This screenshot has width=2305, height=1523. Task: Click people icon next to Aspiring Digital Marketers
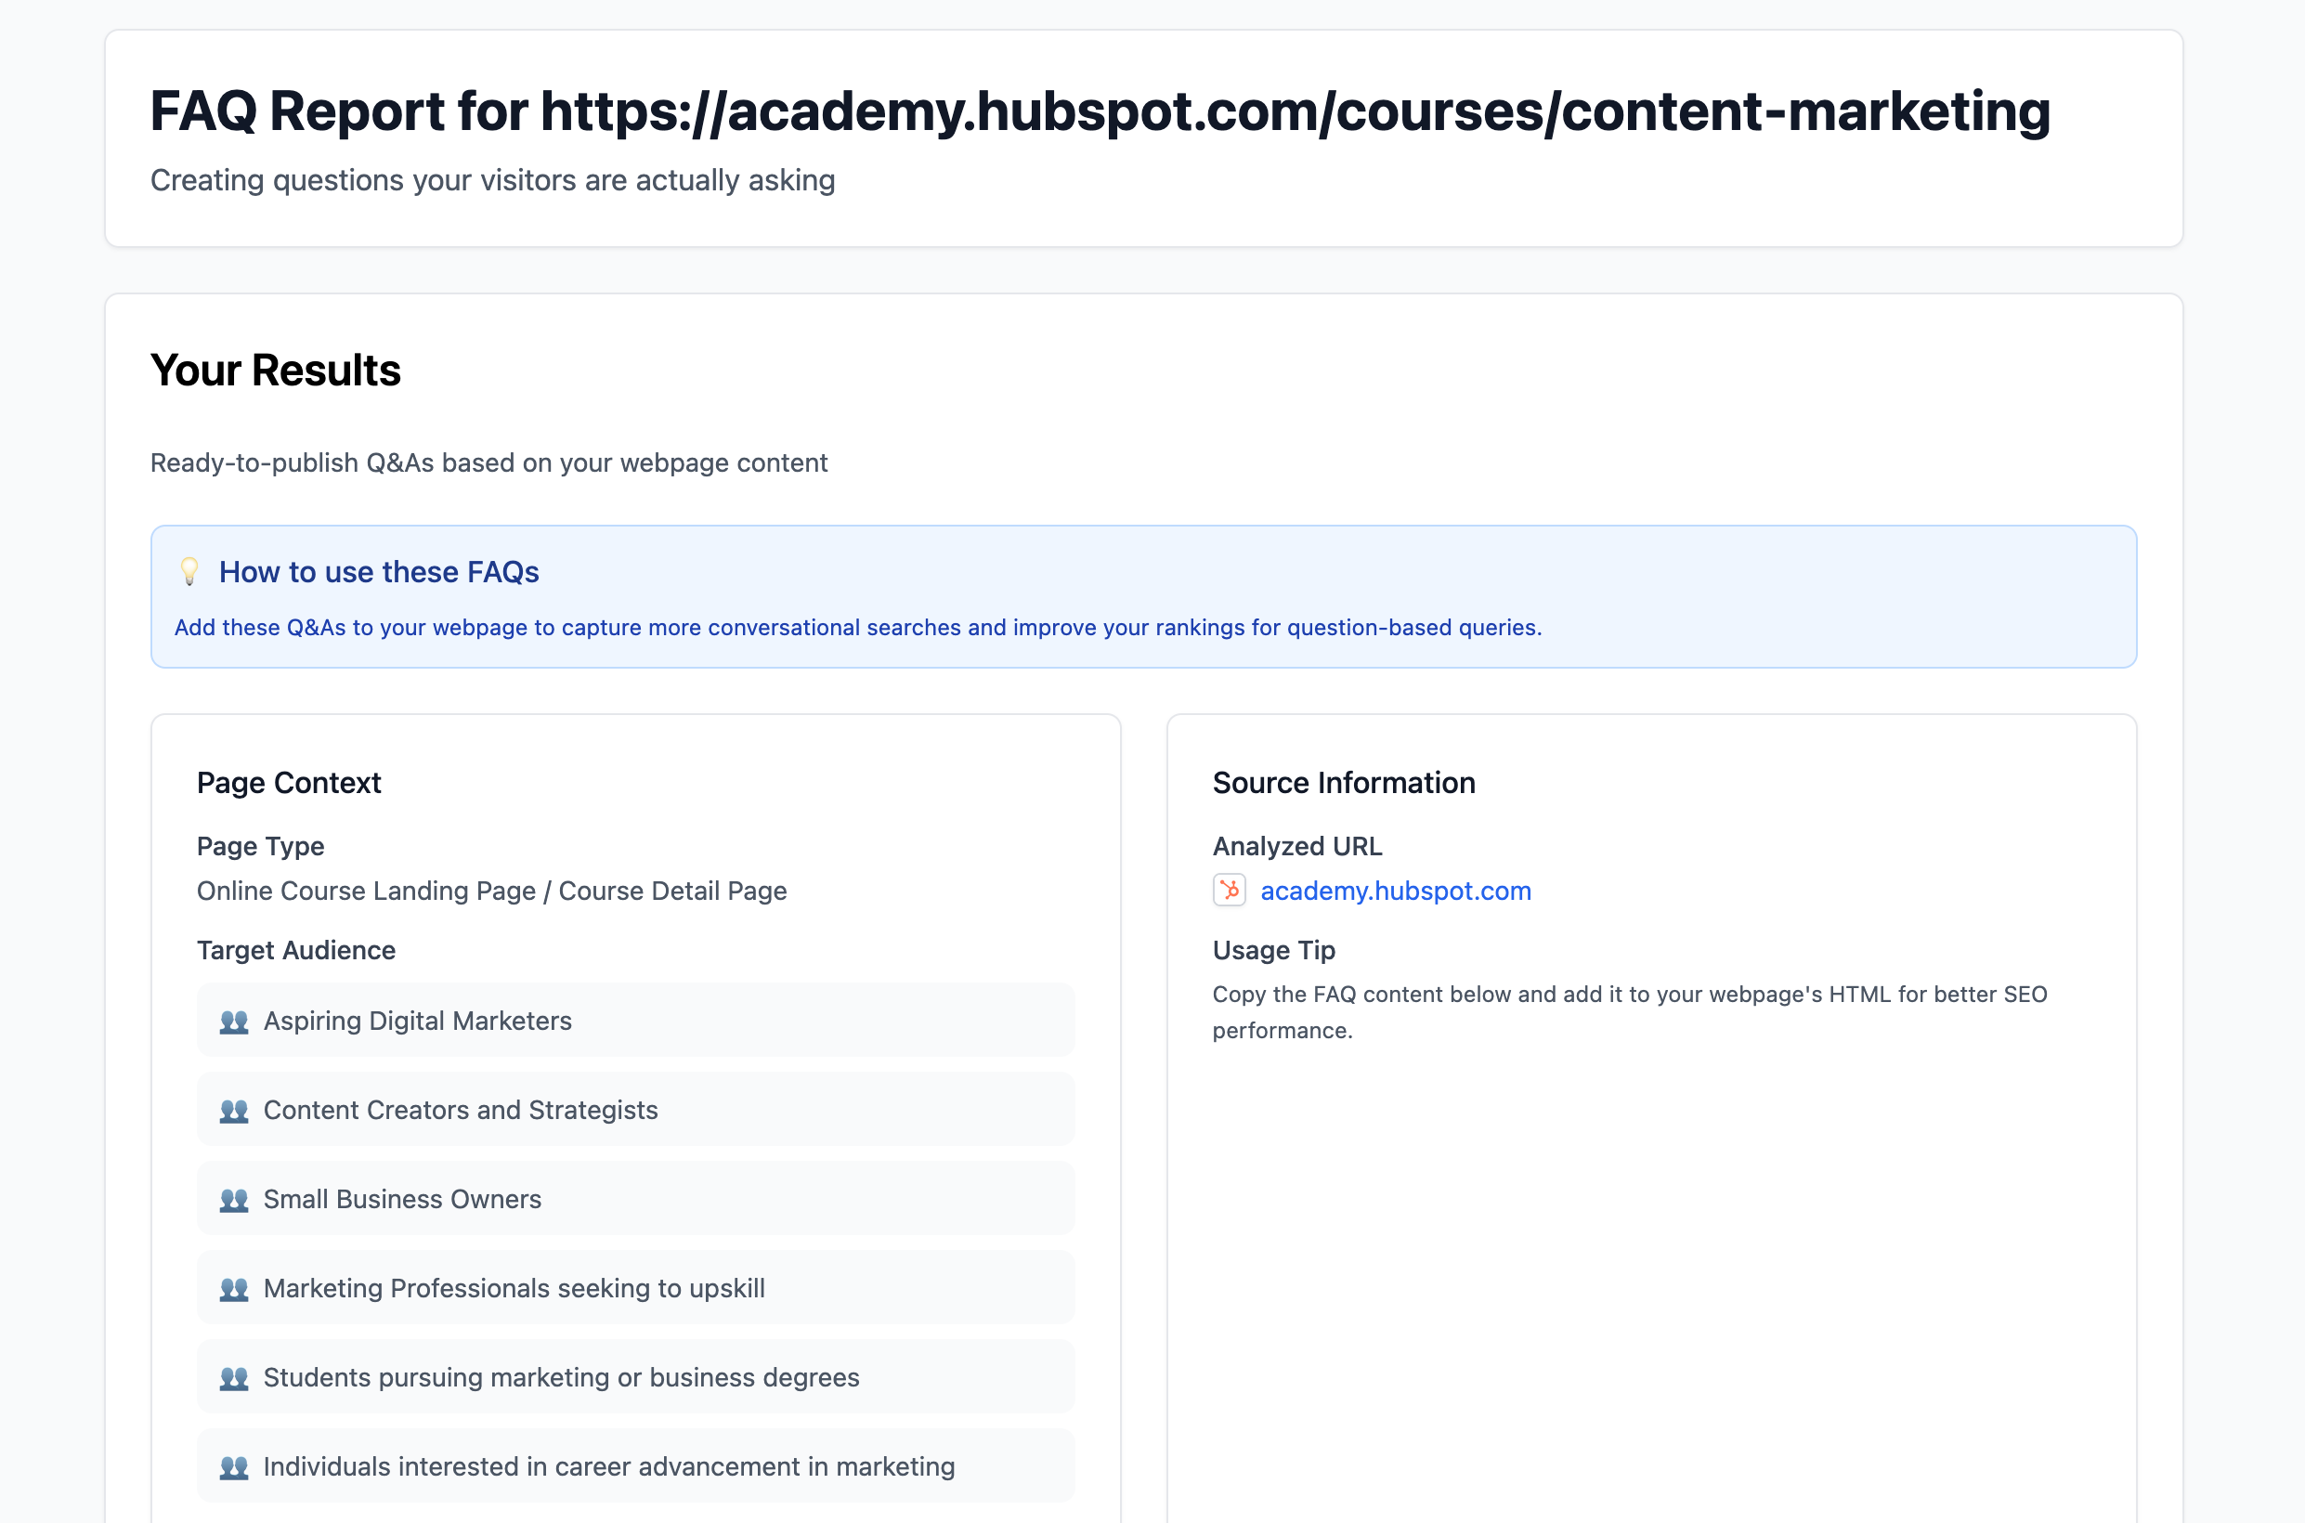(234, 1021)
